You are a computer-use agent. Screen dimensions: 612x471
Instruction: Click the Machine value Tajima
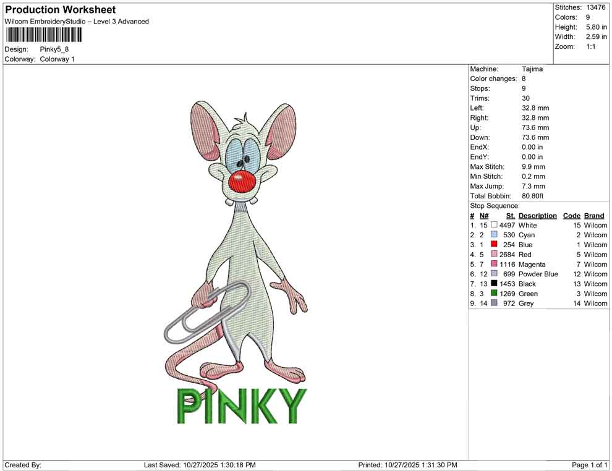[532, 69]
